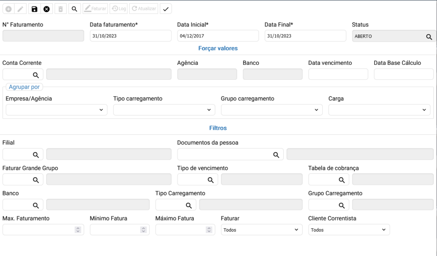Search Filial using magnifier icon

coord(36,154)
